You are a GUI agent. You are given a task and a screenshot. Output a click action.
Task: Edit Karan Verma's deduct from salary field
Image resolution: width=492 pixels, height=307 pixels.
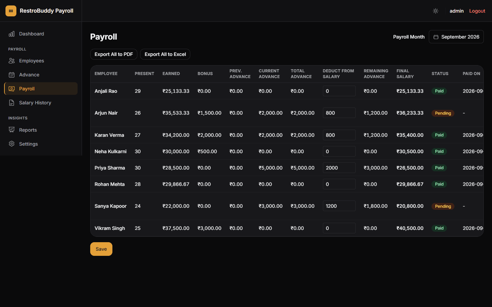(x=339, y=135)
